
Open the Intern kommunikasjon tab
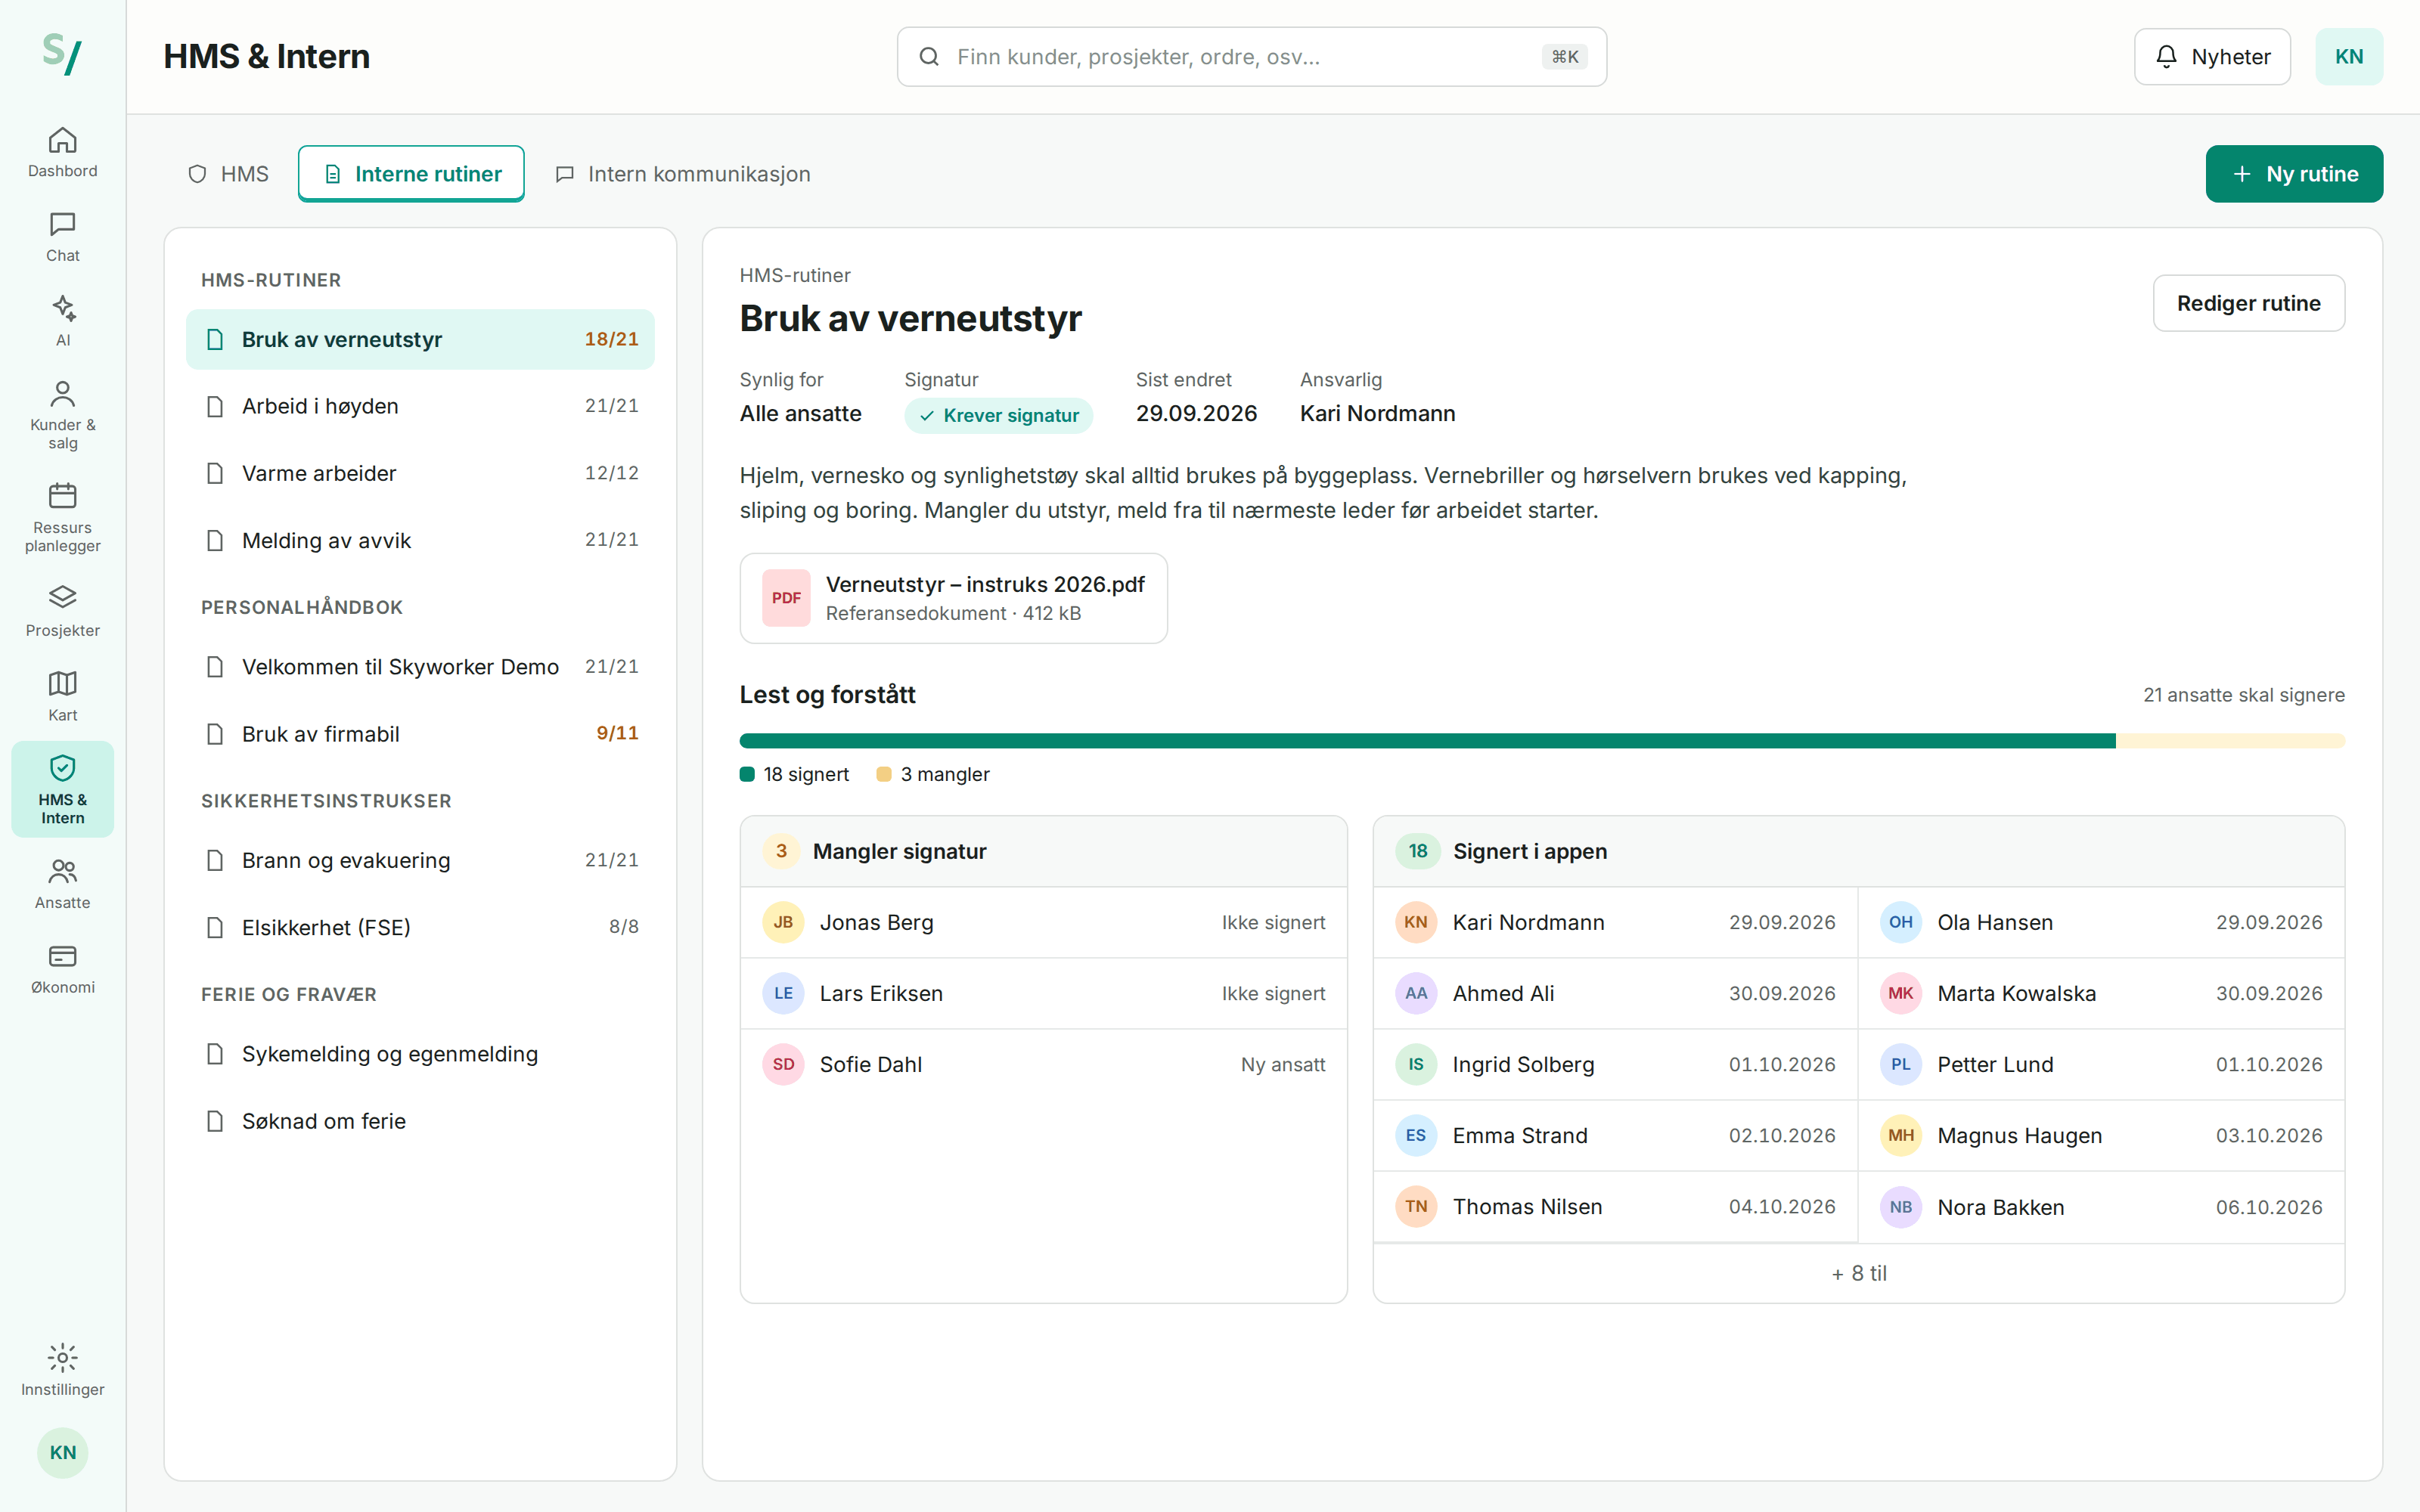(x=682, y=174)
